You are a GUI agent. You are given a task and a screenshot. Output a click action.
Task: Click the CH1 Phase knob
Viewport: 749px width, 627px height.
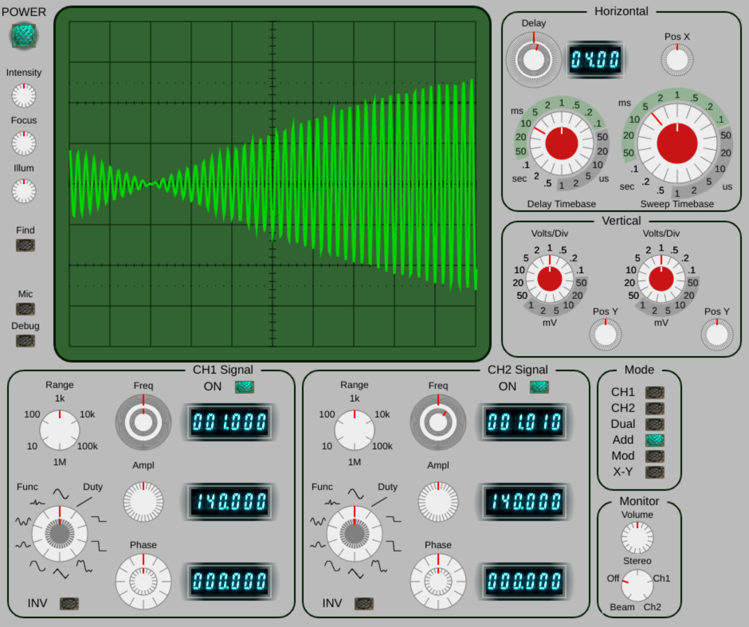click(143, 582)
